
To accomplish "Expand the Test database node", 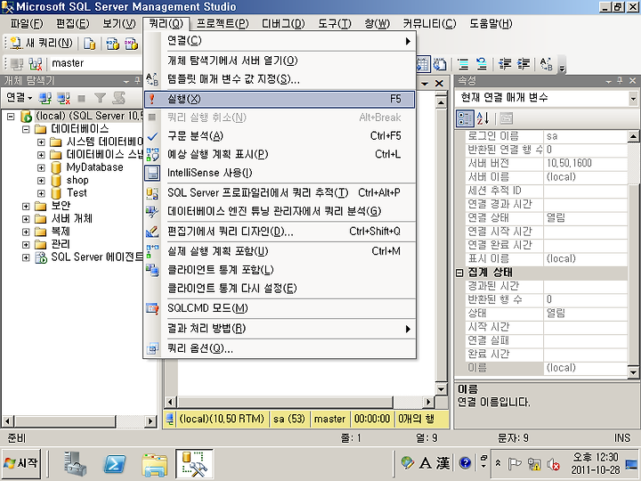I will tap(41, 193).
